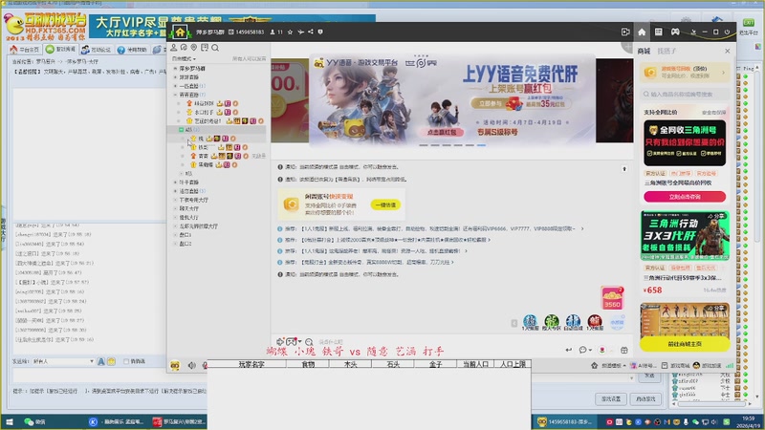Open the YY channel home logo
This screenshot has width=765, height=430.
pyautogui.click(x=180, y=32)
